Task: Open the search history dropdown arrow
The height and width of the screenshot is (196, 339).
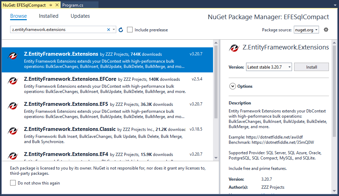Action: (x=114, y=30)
